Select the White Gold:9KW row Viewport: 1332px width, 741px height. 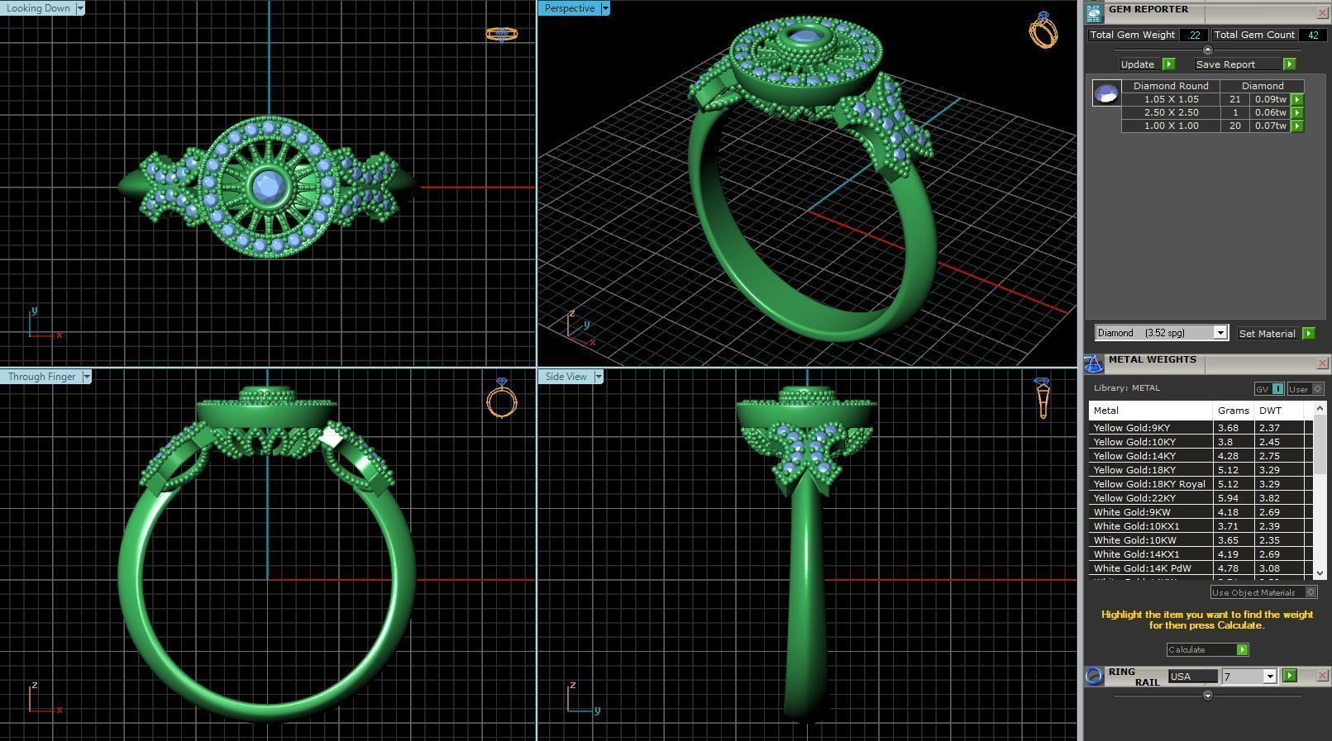click(x=1200, y=512)
